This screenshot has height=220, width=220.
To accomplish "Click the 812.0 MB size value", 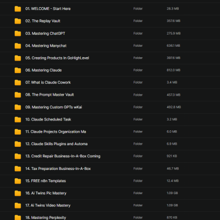I will (173, 70).
